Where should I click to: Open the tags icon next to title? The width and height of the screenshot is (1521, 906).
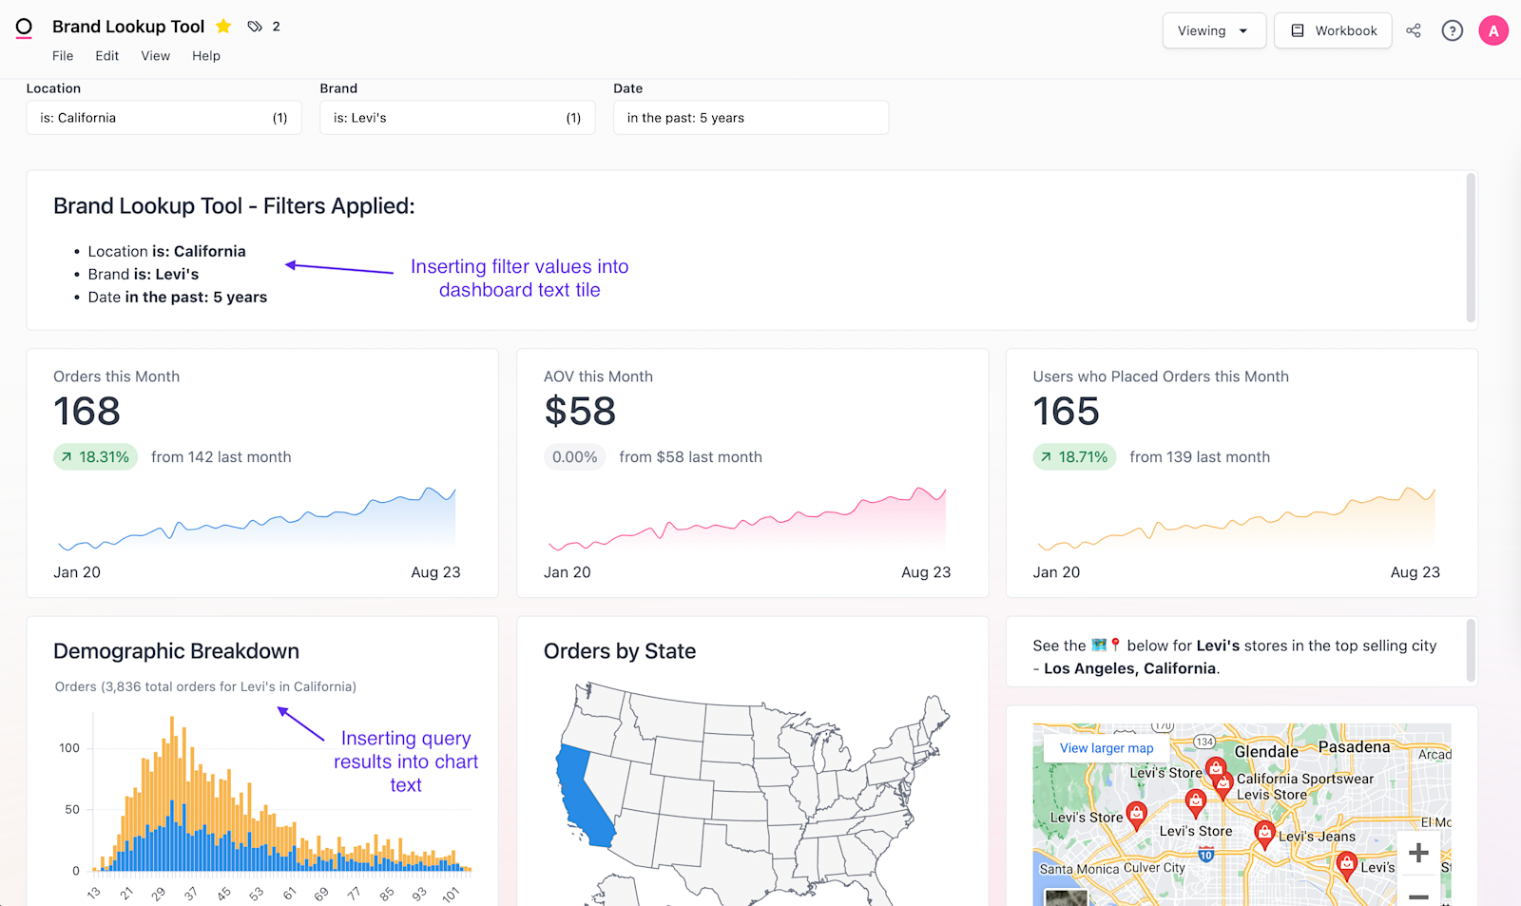pos(255,27)
